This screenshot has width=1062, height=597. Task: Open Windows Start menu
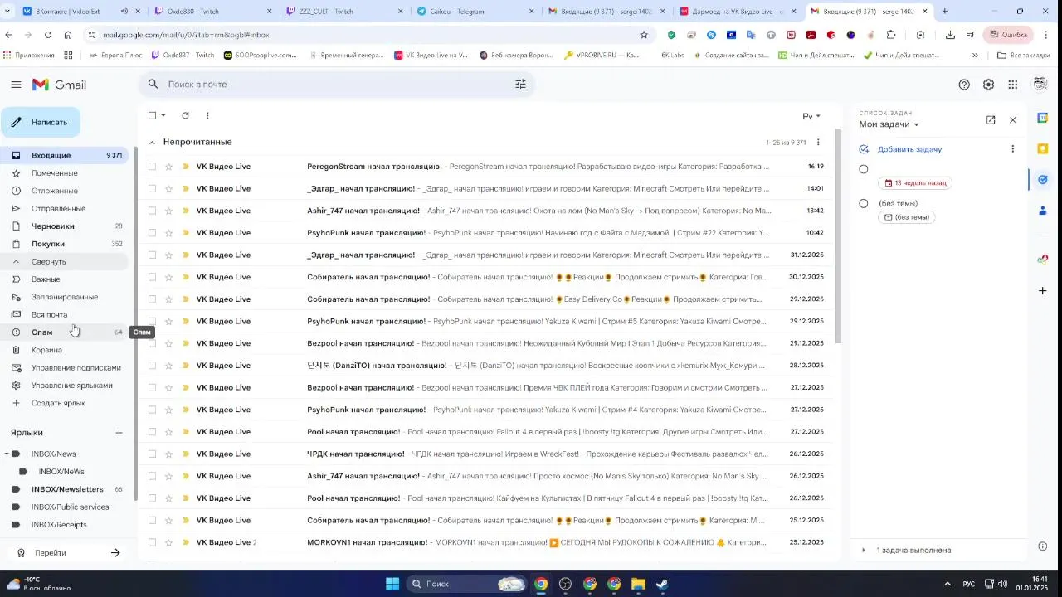[x=392, y=584]
